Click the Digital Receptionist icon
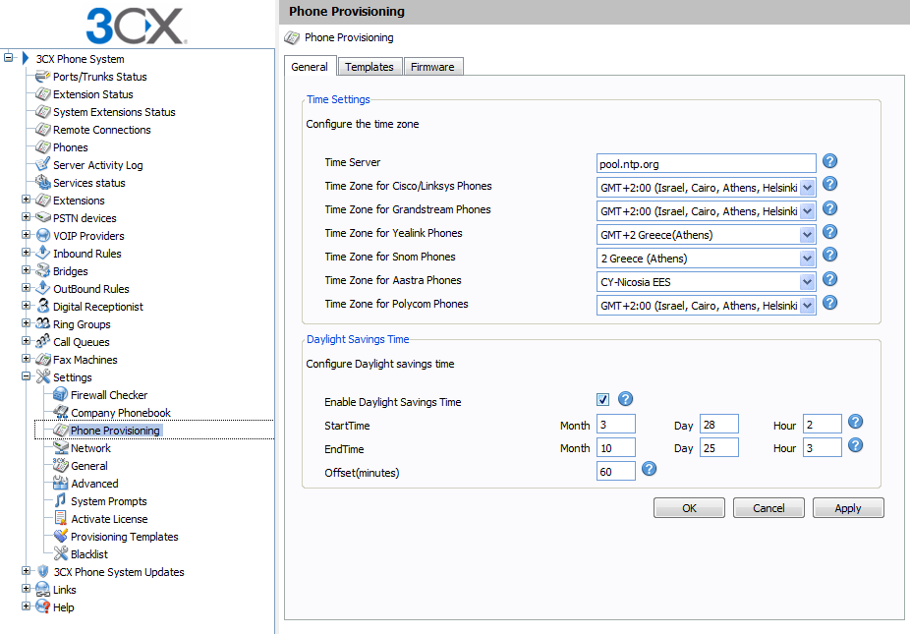The image size is (910, 634). coord(43,306)
